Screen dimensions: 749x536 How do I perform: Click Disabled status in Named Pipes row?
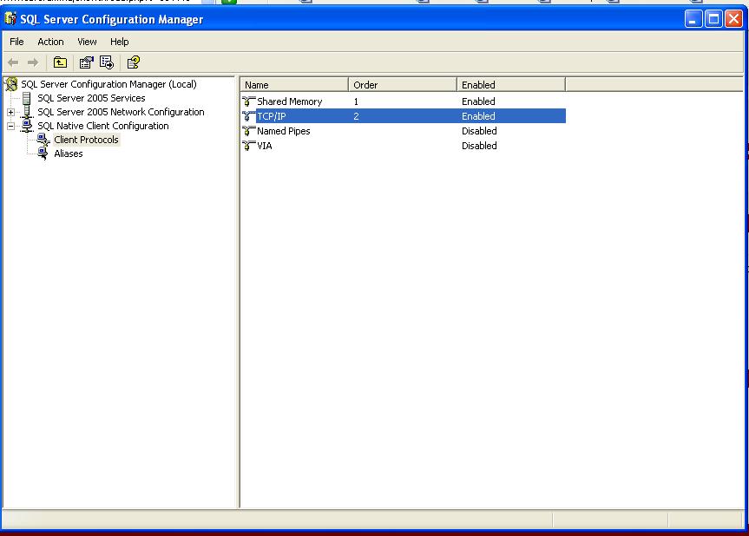click(479, 131)
